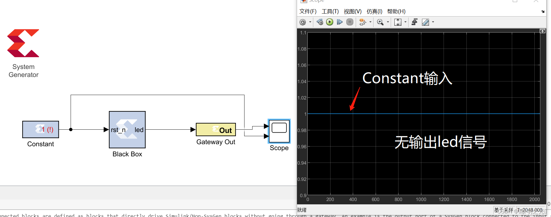Click the blue constant signal line in plot
Screen dimensions: 551x217
coord(424,114)
